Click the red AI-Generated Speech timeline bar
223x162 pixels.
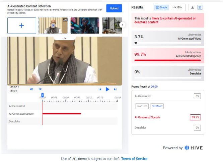point(62,114)
